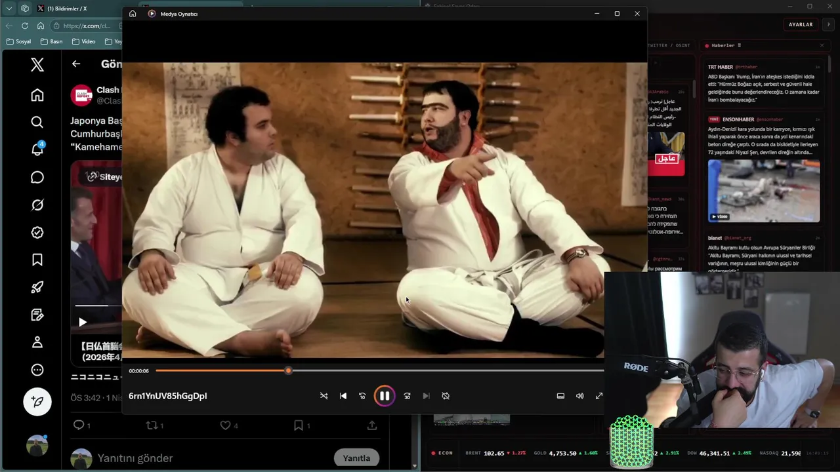Retweet the Clash Report post
Viewport: 840px width, 472px height.
152,425
